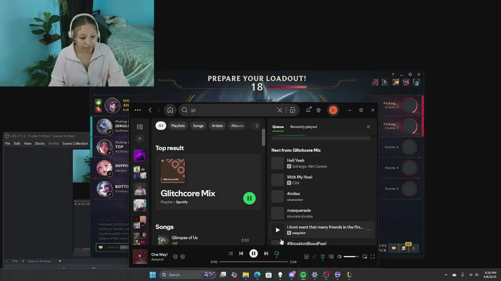Viewport: 501px width, 281px height.
Task: Pause Glitchcore Mix with green button
Action: [x=249, y=198]
